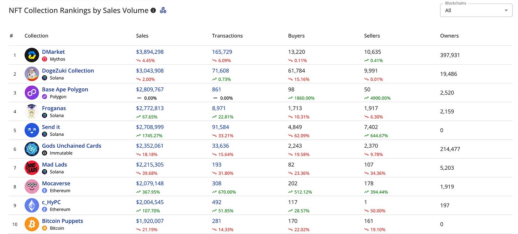Open the Blockchains dropdown

(477, 10)
